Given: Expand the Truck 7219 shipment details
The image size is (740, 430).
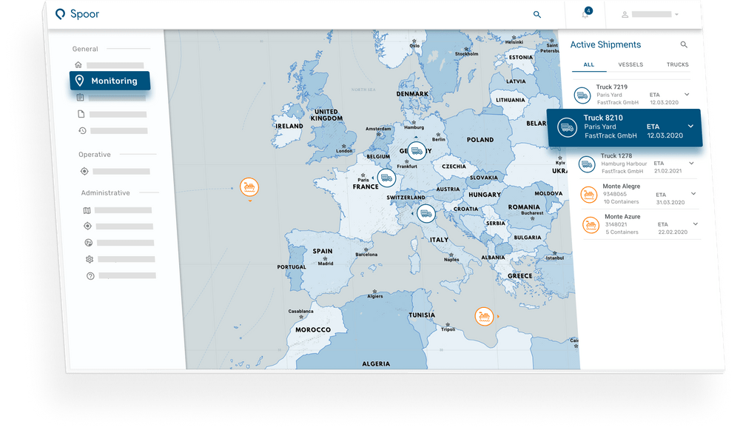Looking at the screenshot, I should pos(687,95).
